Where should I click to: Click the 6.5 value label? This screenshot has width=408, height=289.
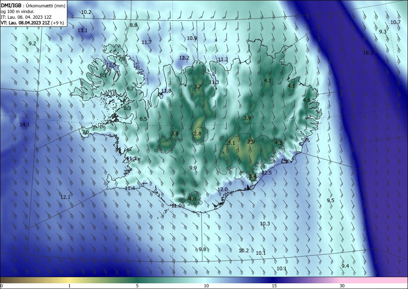tap(143, 119)
